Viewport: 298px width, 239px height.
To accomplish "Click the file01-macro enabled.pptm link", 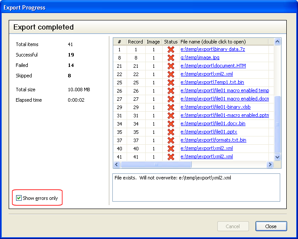I will point(225,115).
